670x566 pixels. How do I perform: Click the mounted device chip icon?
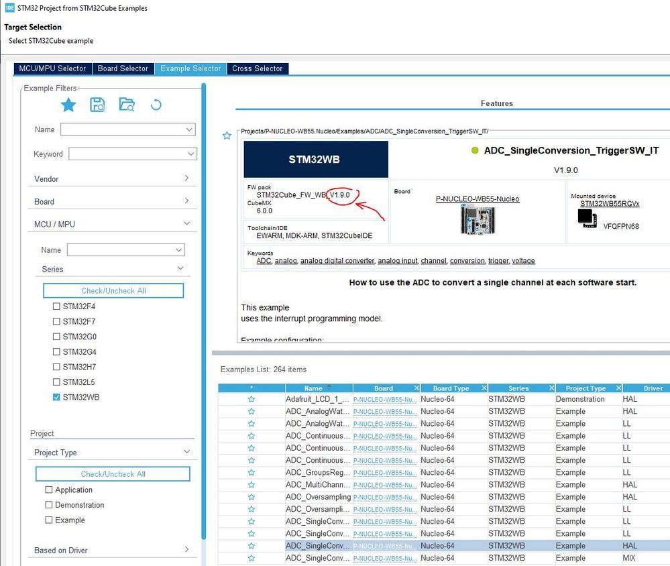587,219
